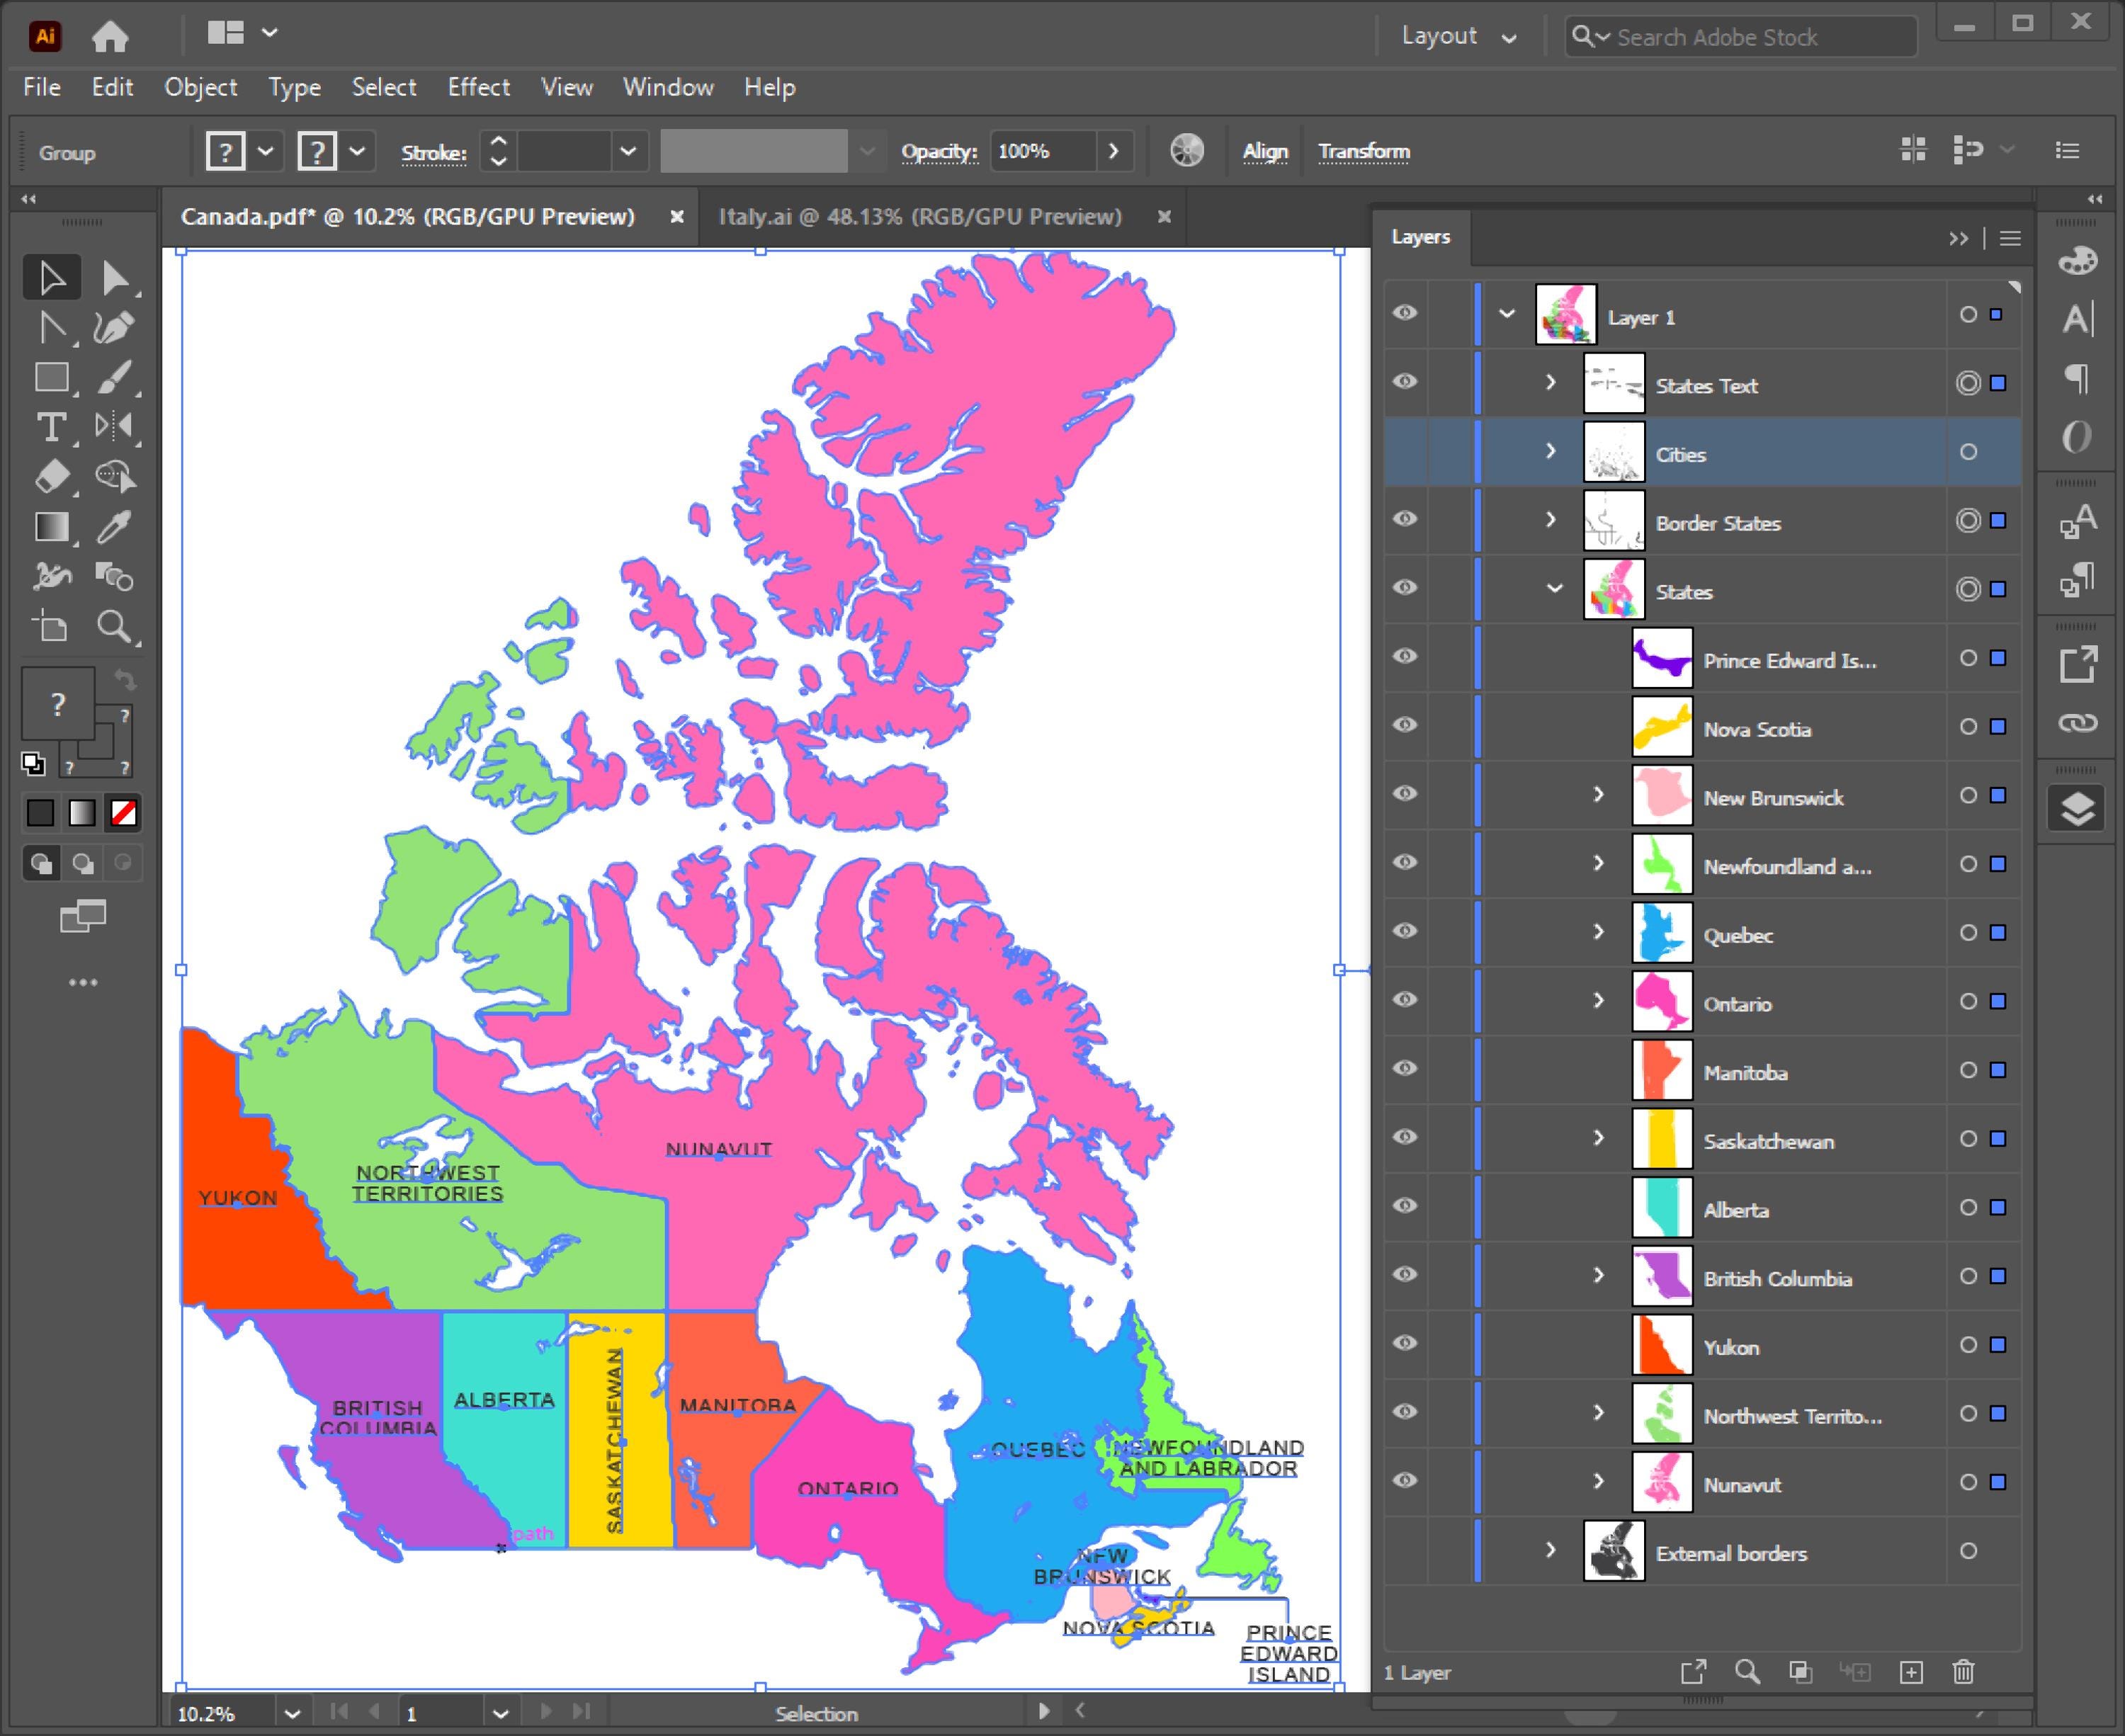
Task: Hide the Nova Scotia layer
Action: 1404,725
